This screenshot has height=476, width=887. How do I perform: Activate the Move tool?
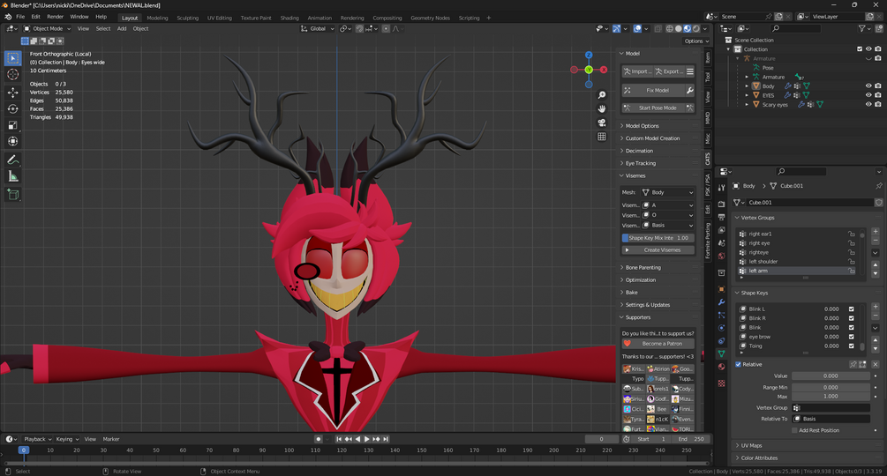[13, 92]
